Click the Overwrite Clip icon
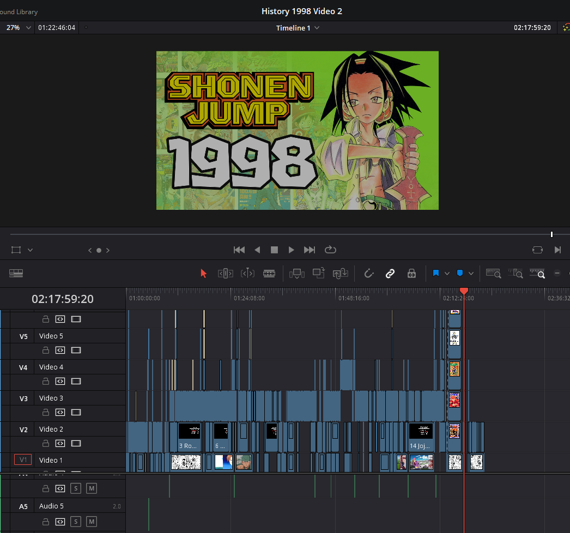Viewport: 570px width, 533px height. click(x=319, y=274)
